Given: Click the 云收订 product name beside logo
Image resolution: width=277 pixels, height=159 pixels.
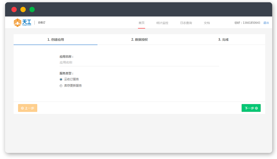Looking at the screenshot, I should click(x=42, y=23).
